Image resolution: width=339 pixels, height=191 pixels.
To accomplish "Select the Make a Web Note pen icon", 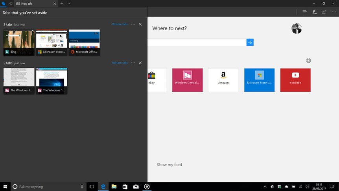I will (314, 12).
